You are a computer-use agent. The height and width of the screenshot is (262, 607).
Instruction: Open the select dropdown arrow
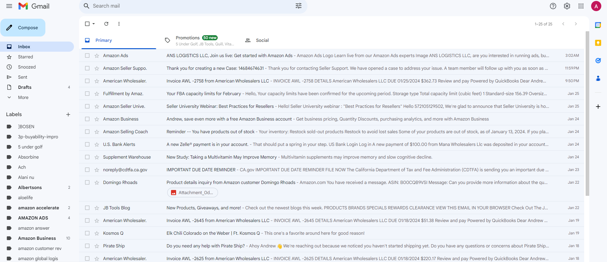click(94, 24)
